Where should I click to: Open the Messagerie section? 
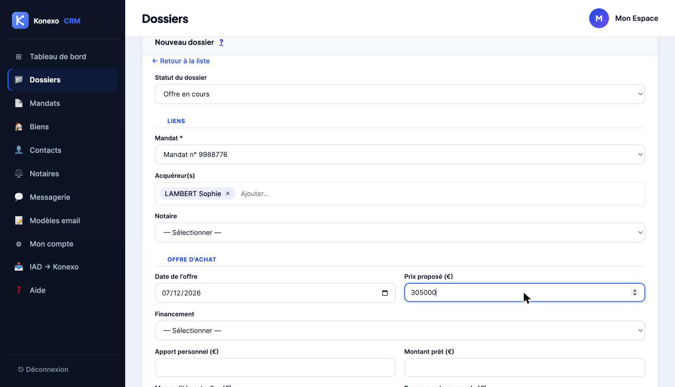point(63,197)
